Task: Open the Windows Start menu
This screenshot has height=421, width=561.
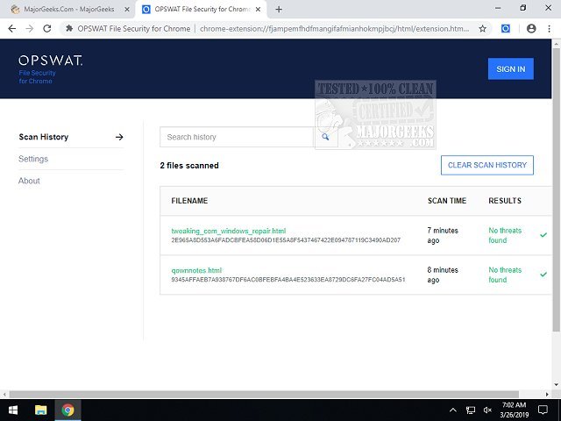Action: click(x=13, y=410)
